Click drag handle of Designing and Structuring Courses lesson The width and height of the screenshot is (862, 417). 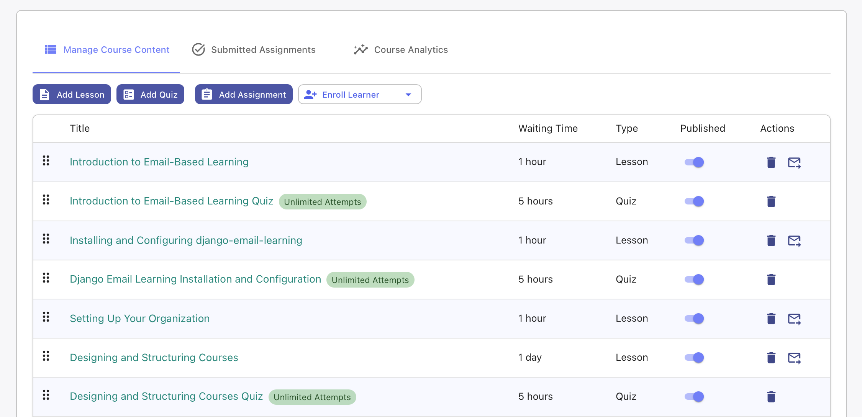pos(46,356)
